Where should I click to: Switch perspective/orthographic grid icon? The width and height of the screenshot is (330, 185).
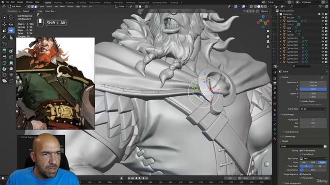pos(268,47)
